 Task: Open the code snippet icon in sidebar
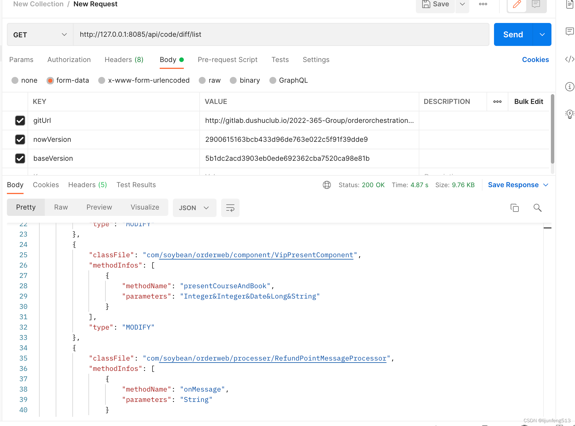pos(570,59)
